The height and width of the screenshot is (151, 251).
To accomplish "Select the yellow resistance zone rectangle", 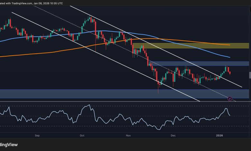I will [x=191, y=46].
